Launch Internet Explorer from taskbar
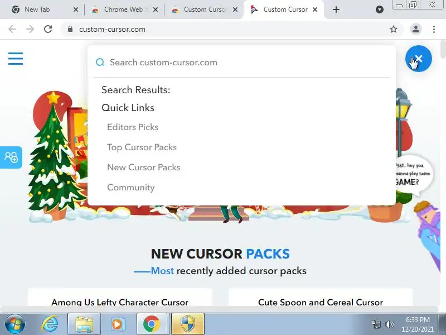The image size is (446, 335). point(50,324)
